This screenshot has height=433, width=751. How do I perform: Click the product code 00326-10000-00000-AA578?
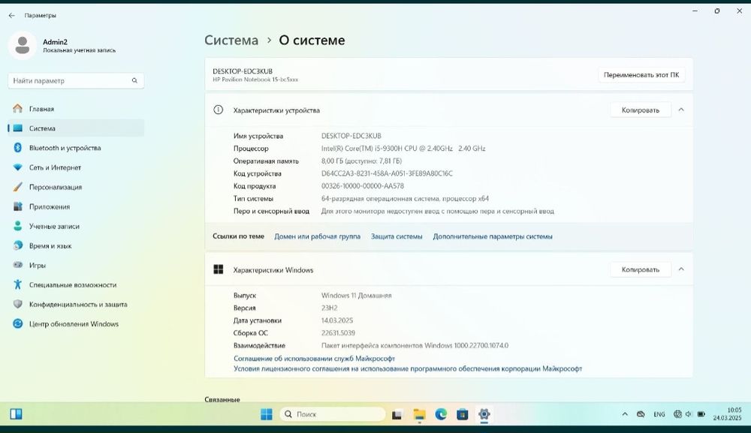pos(363,186)
